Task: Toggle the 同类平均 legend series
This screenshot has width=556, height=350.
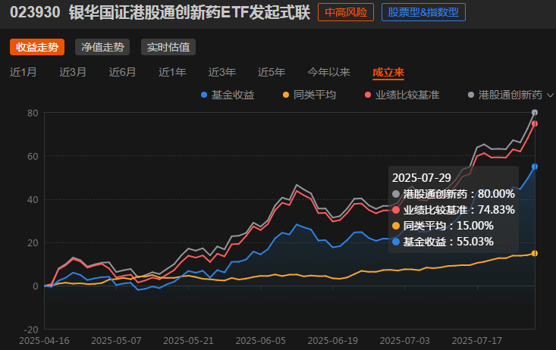Action: 309,95
